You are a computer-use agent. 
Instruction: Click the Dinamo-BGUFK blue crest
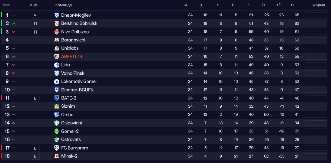click(56, 90)
